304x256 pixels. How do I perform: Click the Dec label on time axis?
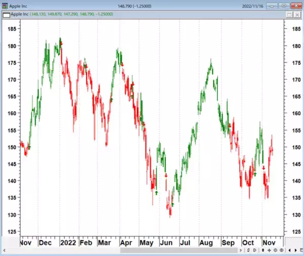click(x=45, y=243)
